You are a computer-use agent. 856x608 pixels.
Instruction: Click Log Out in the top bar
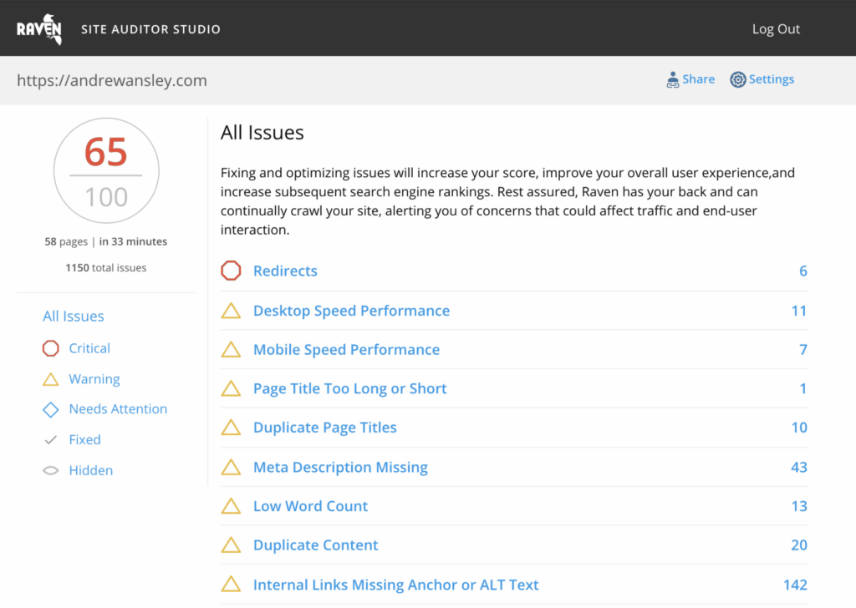tap(776, 28)
